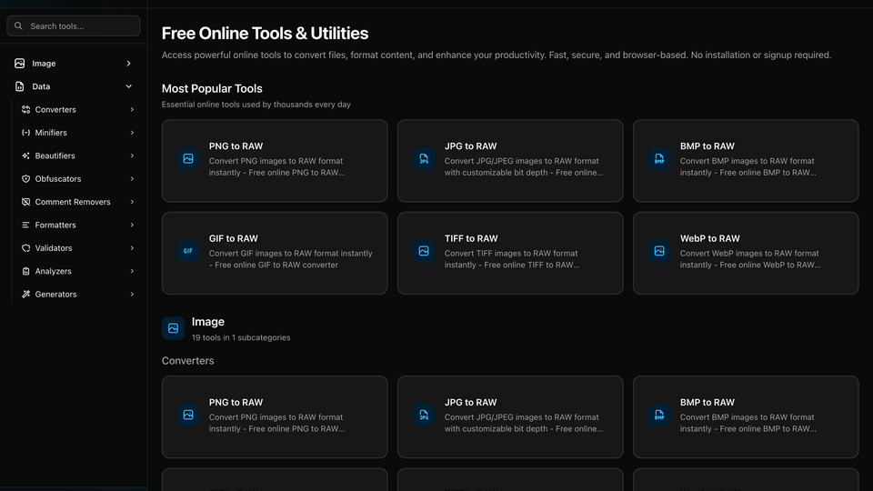The image size is (873, 491).
Task: Expand the Generators submenu arrow
Action: pyautogui.click(x=132, y=295)
